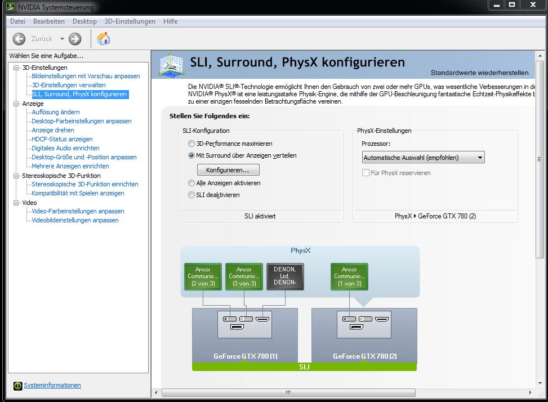The height and width of the screenshot is (402, 548).
Task: Open Kompatibilität mit Spielen anzeigen
Action: point(78,194)
